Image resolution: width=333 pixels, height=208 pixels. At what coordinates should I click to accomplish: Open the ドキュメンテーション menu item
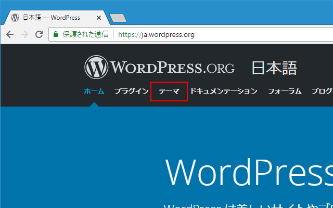click(224, 92)
